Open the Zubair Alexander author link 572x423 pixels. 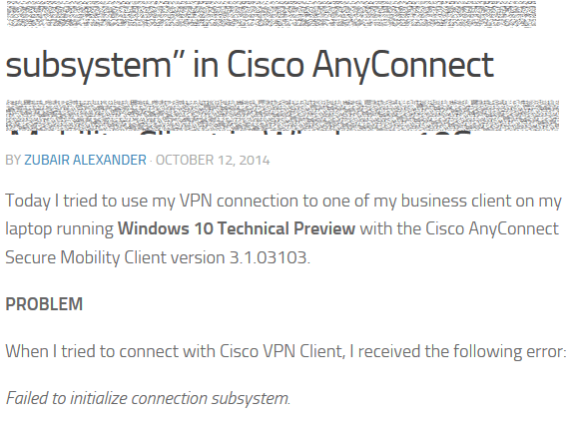tap(85, 160)
